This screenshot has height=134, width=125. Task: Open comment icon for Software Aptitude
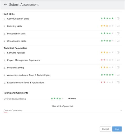pos(118,52)
